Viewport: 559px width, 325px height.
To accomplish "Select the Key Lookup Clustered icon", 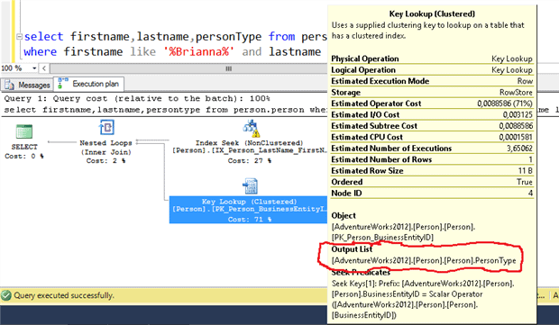I will pos(250,186).
